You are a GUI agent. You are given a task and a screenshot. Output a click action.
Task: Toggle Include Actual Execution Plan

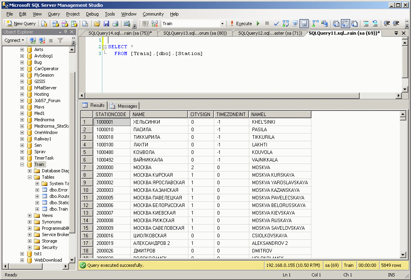pyautogui.click(x=315, y=24)
